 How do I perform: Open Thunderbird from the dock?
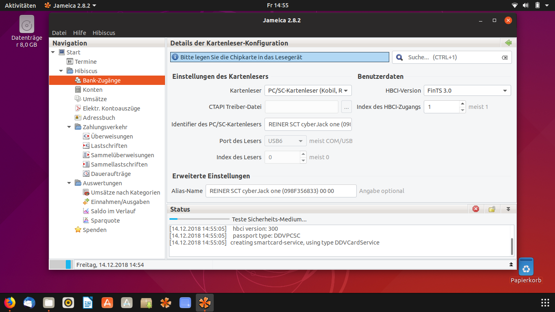click(x=29, y=303)
